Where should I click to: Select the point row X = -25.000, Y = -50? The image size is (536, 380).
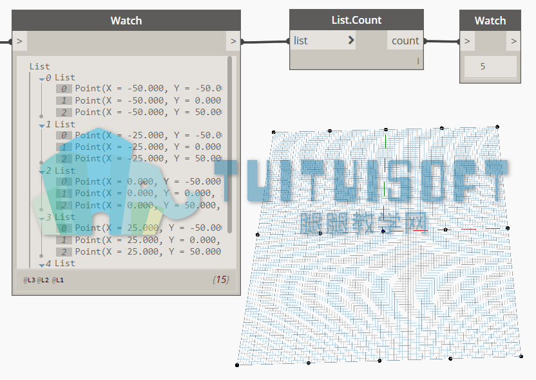pyautogui.click(x=139, y=136)
